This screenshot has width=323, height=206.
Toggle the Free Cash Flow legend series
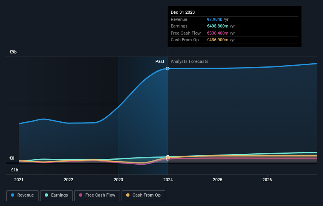tap(97, 195)
